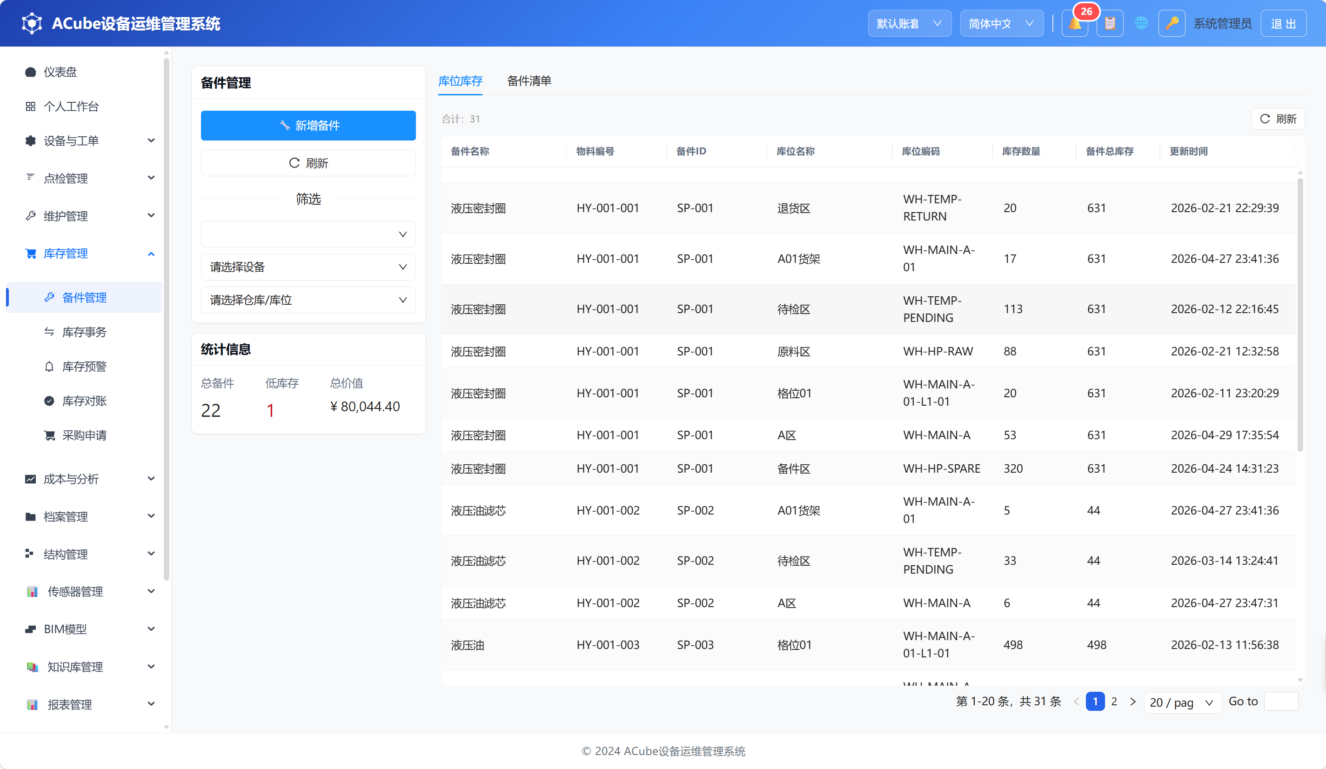Open the 默认账套 dropdown
The height and width of the screenshot is (769, 1326).
coord(909,23)
